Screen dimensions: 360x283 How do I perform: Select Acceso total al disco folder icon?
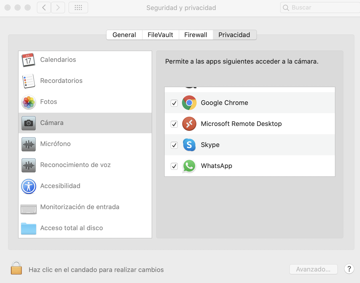coord(29,228)
